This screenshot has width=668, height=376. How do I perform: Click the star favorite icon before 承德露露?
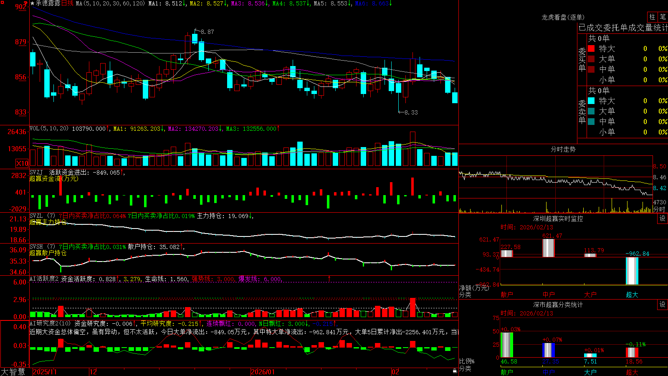33,3
